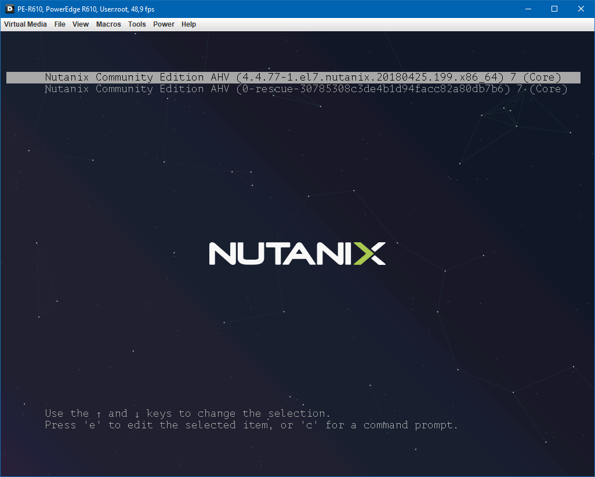
Task: Click the DRAC icon in title bar
Action: (9, 9)
